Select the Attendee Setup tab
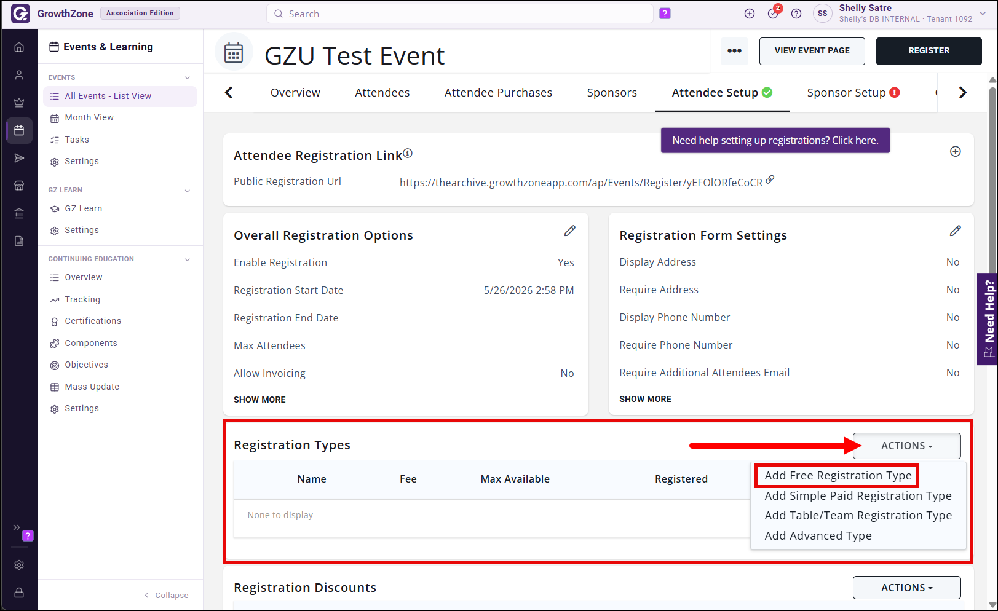This screenshot has height=611, width=998. pos(722,93)
